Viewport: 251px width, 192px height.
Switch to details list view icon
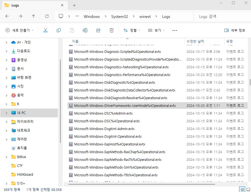coord(242,190)
